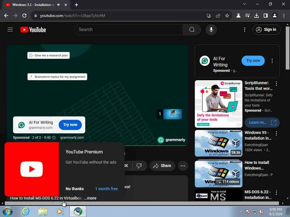Reload the YouTube page
This screenshot has height=217, width=290.
coord(24,16)
